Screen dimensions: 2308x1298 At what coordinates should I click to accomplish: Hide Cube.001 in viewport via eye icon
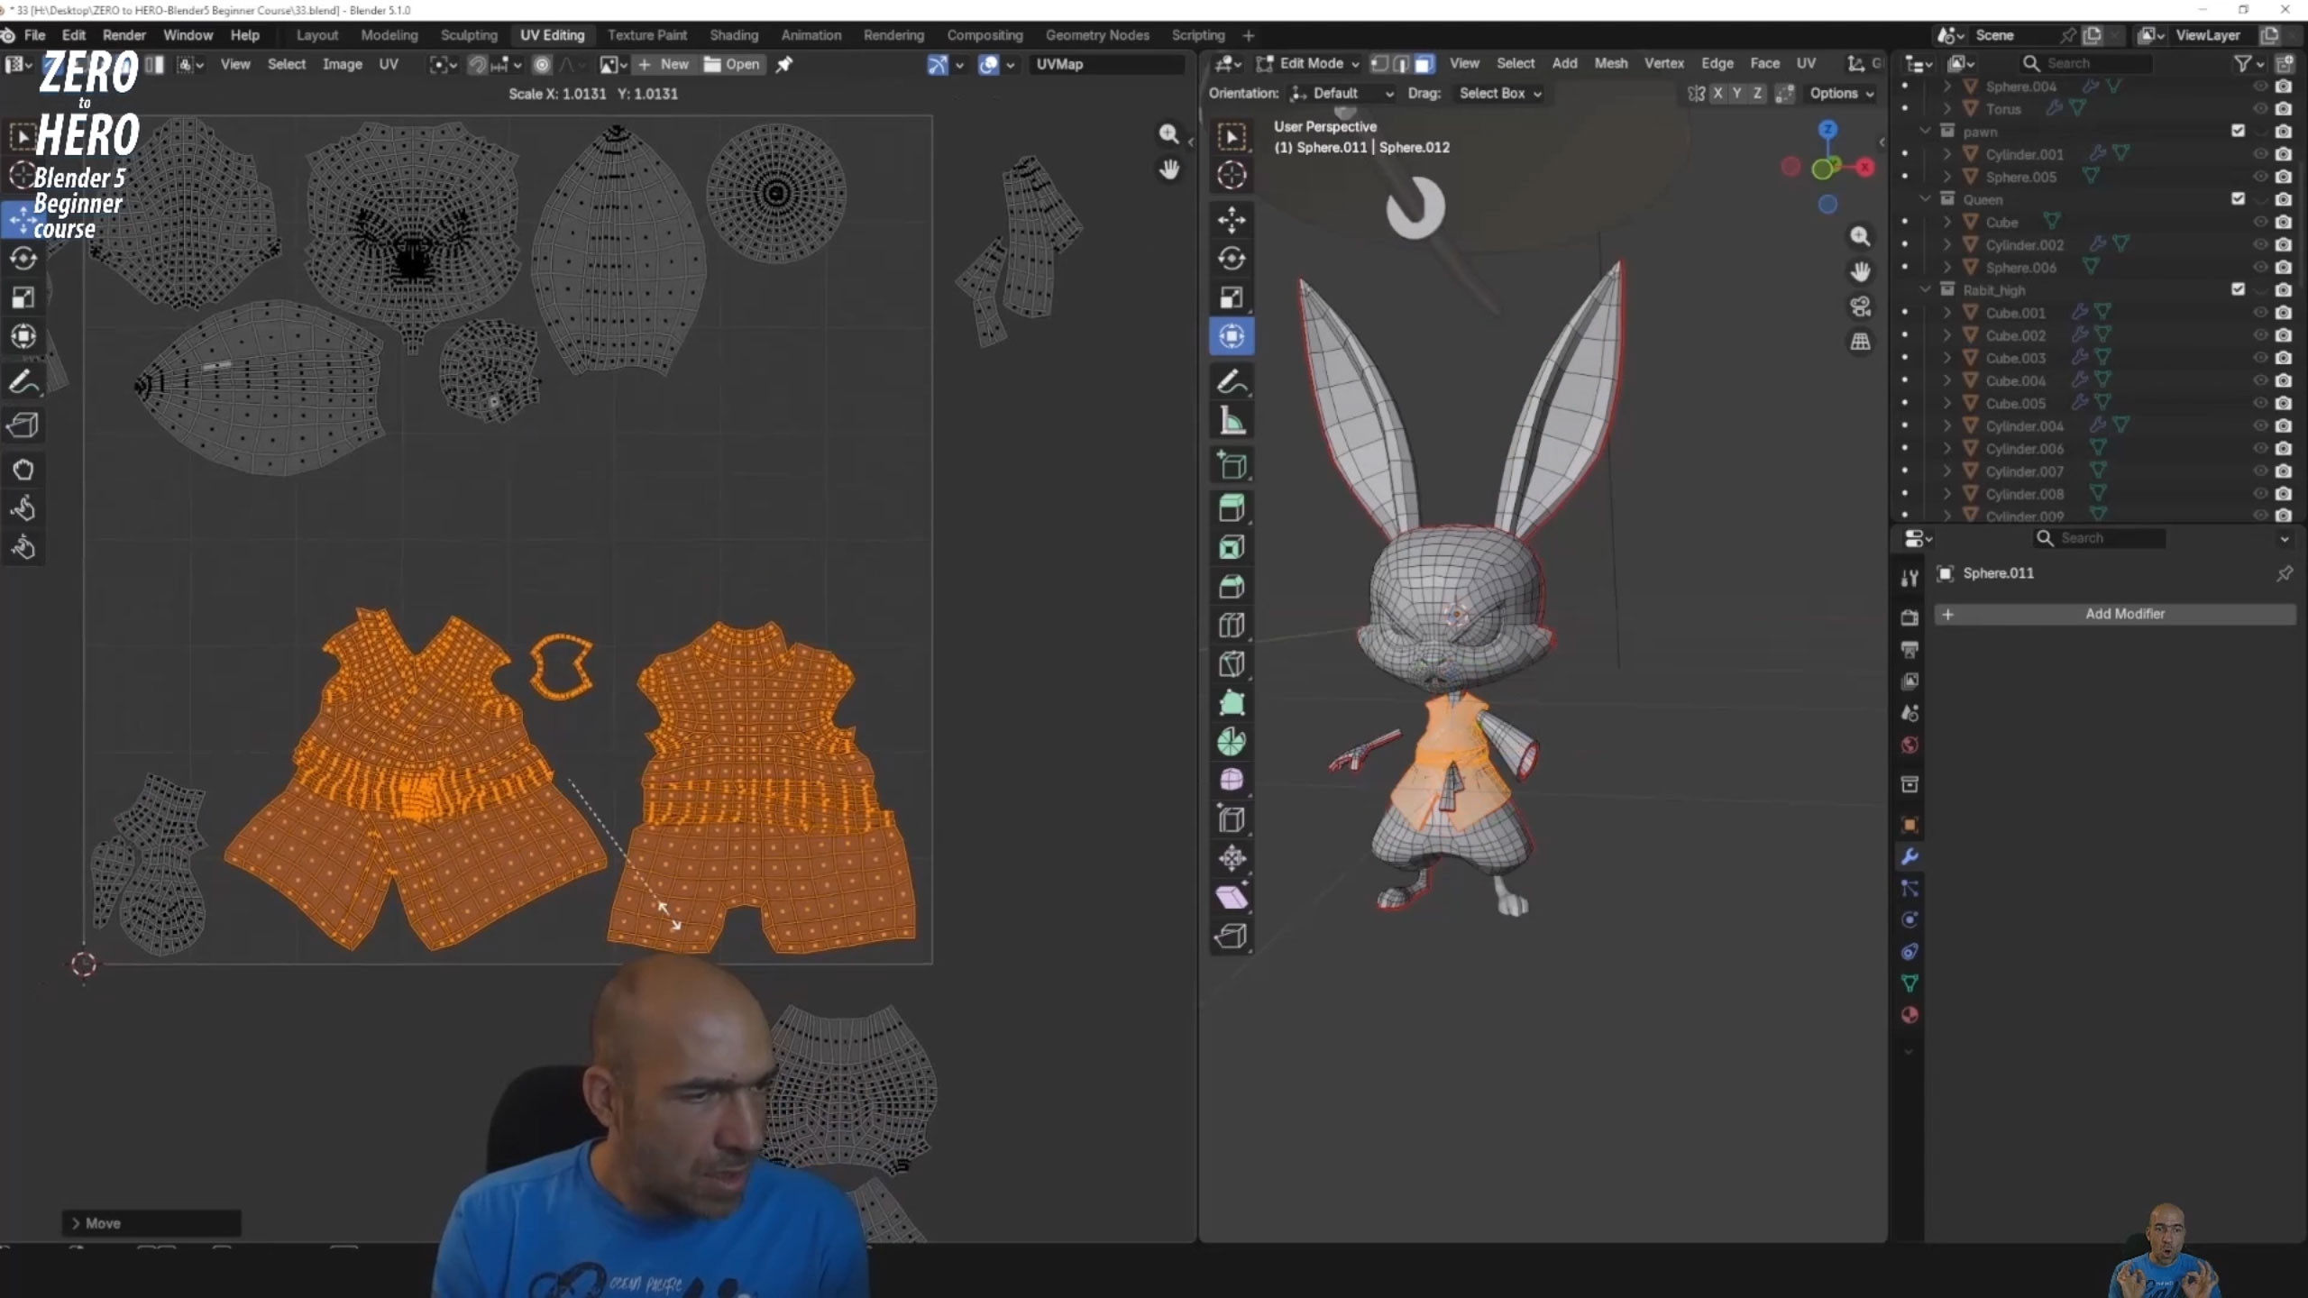tap(2260, 313)
